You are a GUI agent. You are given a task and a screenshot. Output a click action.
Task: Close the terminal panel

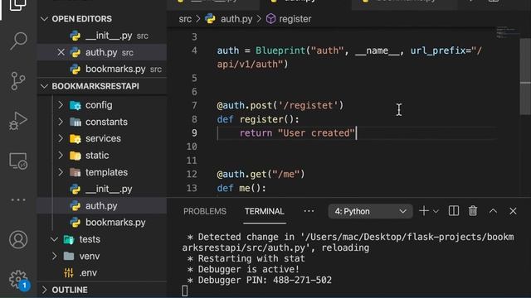[513, 211]
